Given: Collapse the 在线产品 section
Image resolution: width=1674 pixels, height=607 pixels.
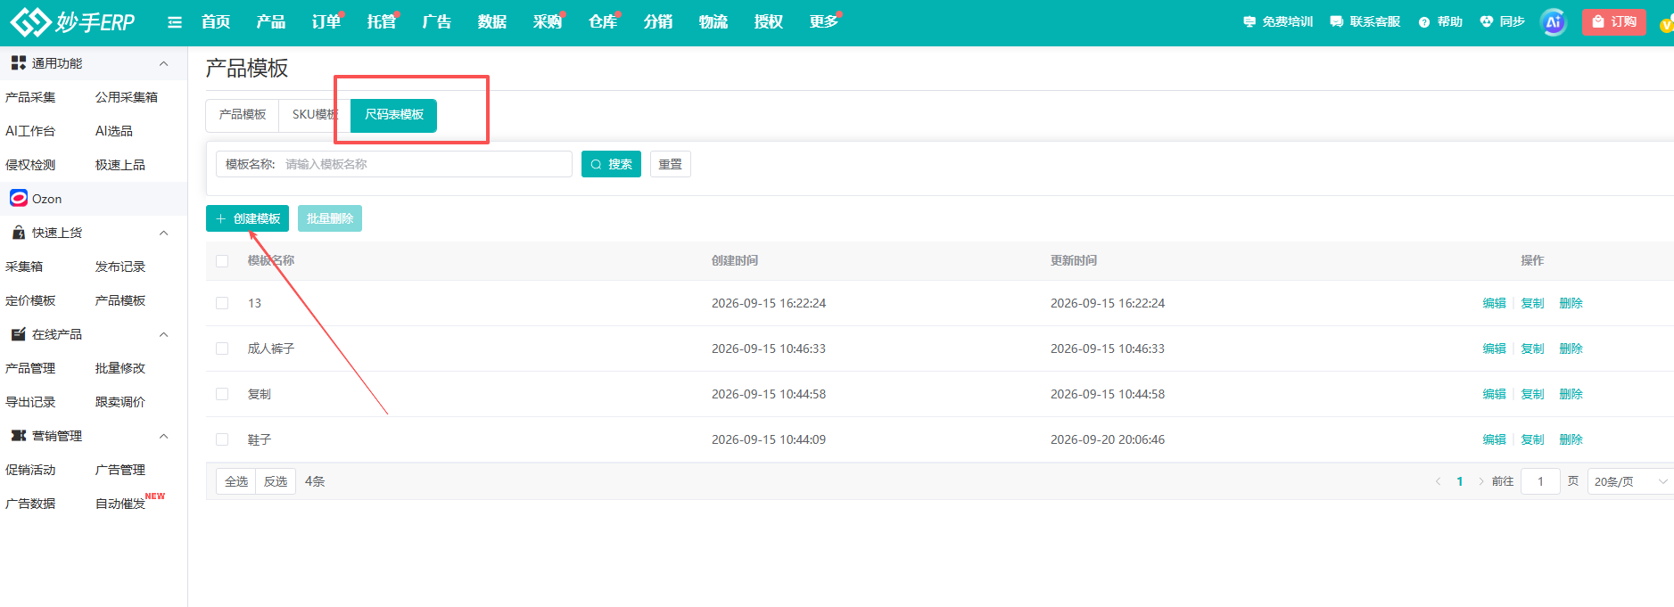Looking at the screenshot, I should pos(163,334).
